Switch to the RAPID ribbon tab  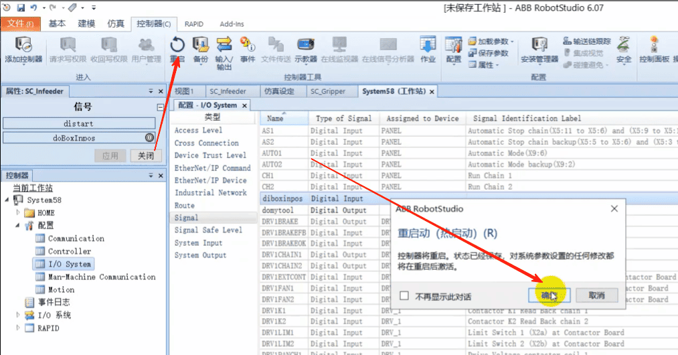coord(193,24)
